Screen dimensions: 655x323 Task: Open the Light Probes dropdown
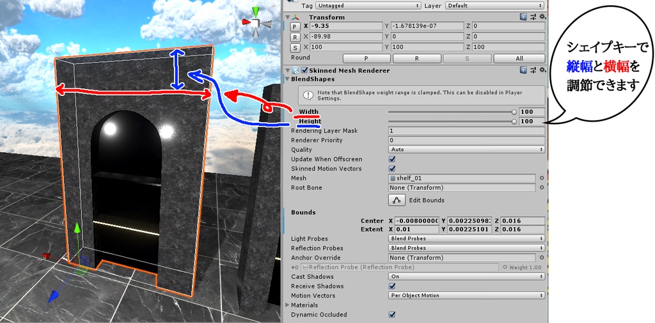[x=466, y=239]
